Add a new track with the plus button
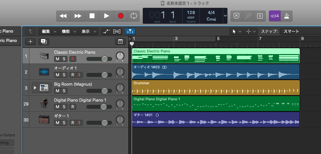The image size is (321, 154). (x=30, y=41)
